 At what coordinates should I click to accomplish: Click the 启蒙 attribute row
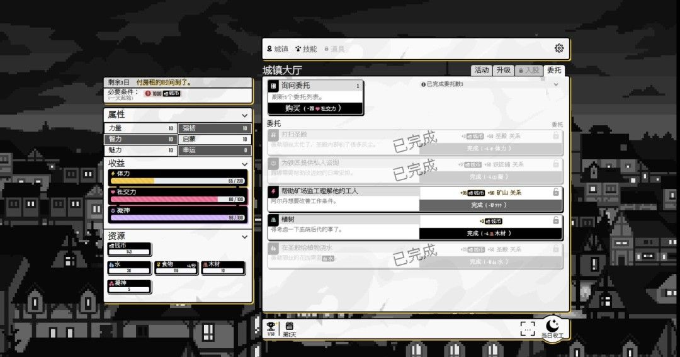point(215,139)
